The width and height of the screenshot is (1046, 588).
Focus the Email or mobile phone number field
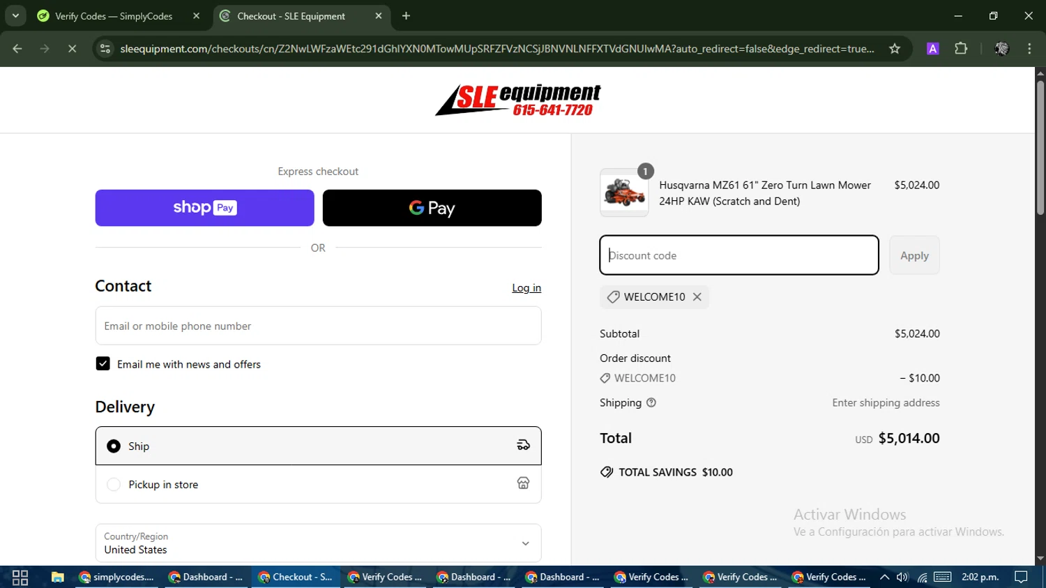[x=318, y=326]
